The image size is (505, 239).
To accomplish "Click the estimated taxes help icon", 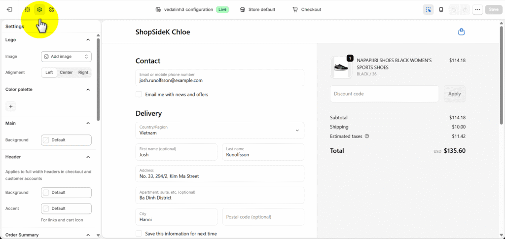I will pos(367,136).
